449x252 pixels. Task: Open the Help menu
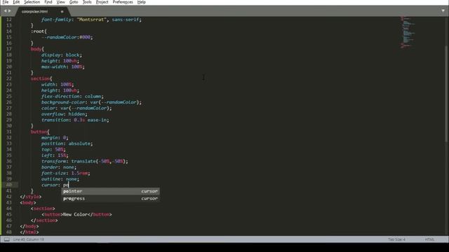pos(142,2)
